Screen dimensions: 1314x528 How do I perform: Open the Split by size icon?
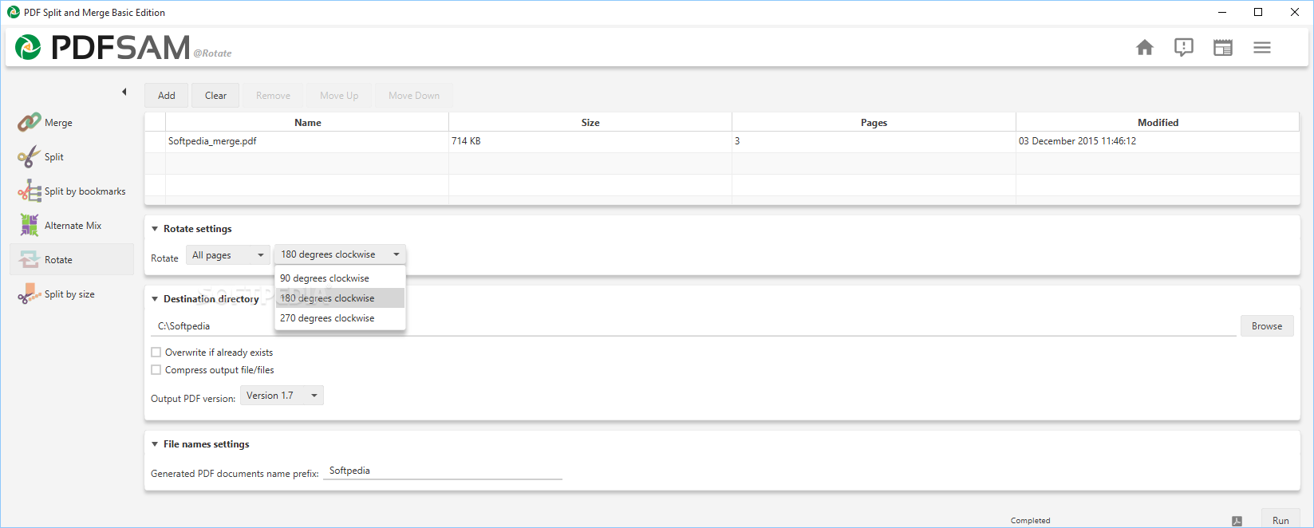pos(30,294)
